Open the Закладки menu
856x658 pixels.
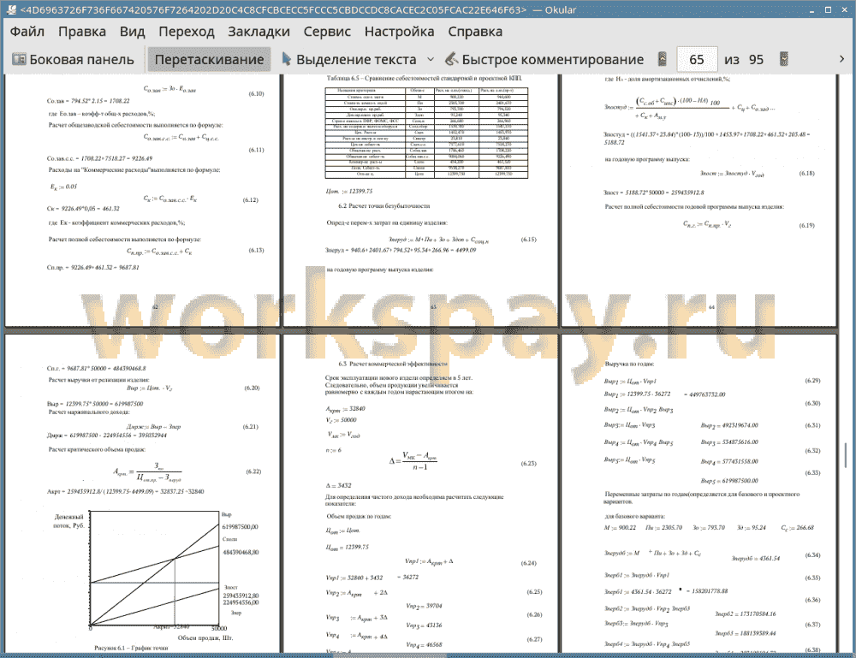click(x=259, y=32)
